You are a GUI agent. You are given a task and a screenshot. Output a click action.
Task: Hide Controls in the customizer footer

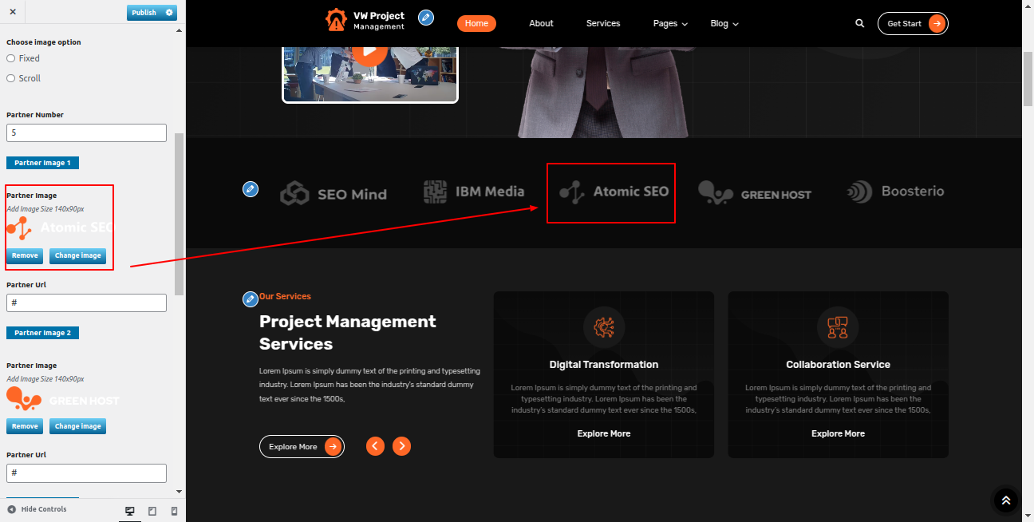pyautogui.click(x=37, y=509)
